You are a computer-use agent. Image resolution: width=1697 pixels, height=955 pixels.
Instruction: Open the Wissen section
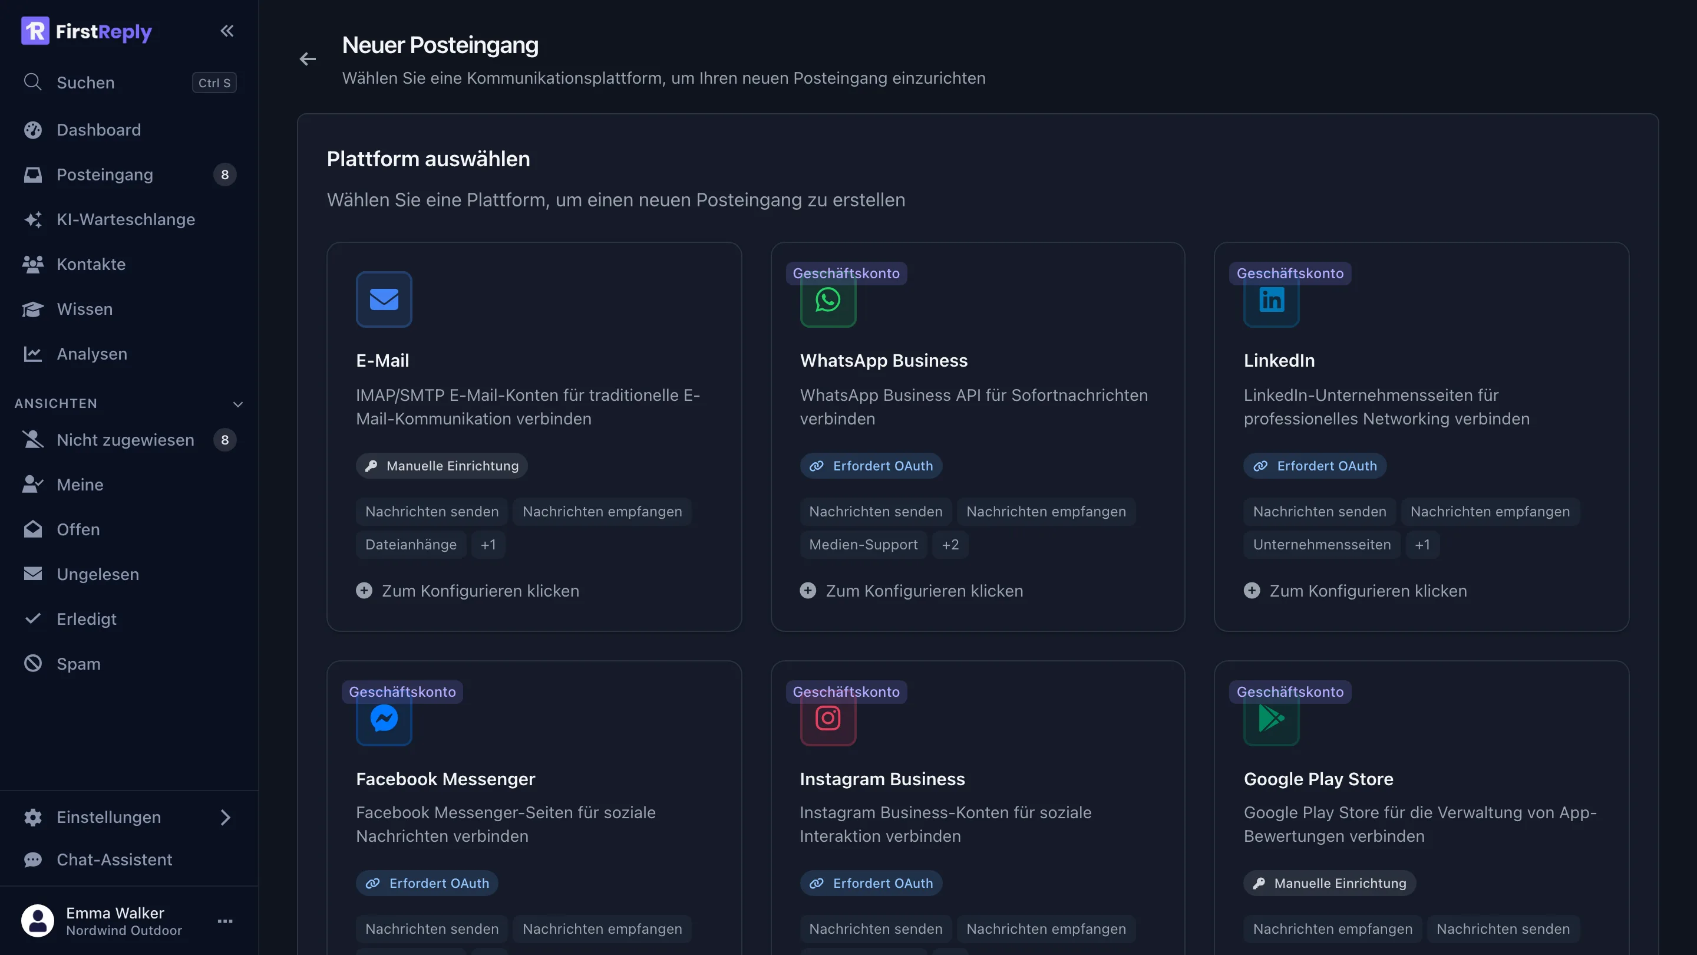click(129, 309)
